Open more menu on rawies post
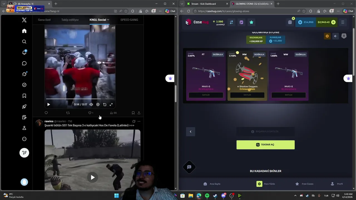Image resolution: width=356 pixels, height=200 pixels. coord(139,121)
